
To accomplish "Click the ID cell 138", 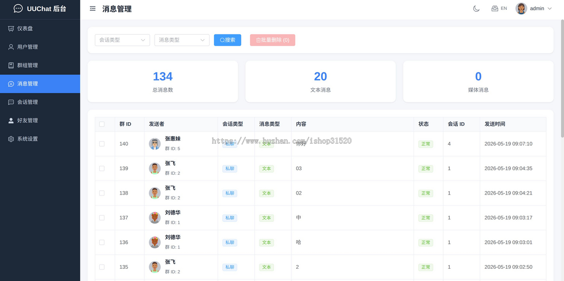I will tap(124, 193).
